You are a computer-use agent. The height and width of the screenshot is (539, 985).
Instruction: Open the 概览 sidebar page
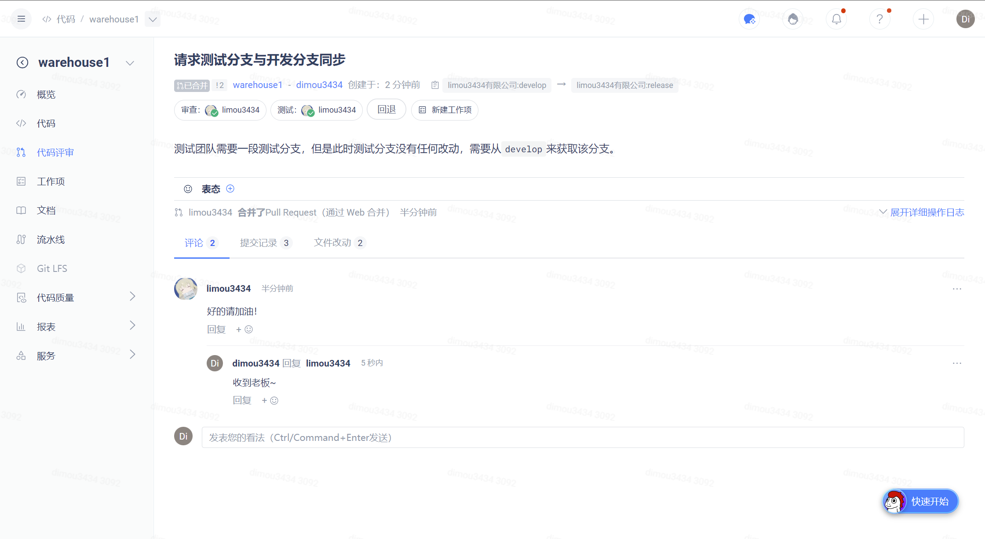[46, 94]
